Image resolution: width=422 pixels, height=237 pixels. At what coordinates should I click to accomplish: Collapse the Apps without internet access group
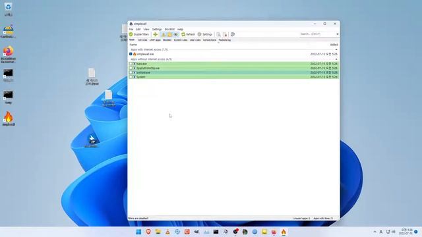pyautogui.click(x=336, y=59)
